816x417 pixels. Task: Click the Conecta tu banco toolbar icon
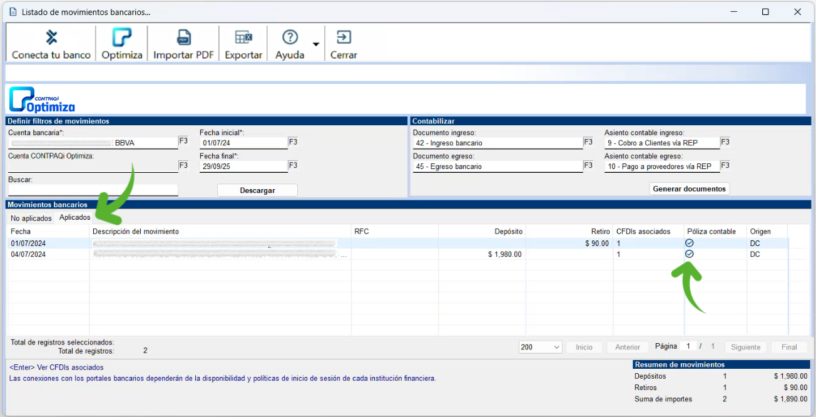[x=51, y=38]
